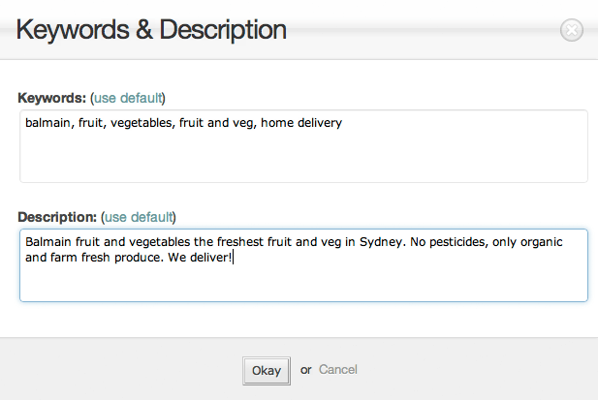Image resolution: width=598 pixels, height=400 pixels.
Task: Click the bold Keywords label
Action: [x=52, y=98]
